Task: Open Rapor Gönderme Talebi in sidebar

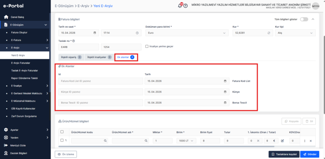Action: click(x=24, y=78)
